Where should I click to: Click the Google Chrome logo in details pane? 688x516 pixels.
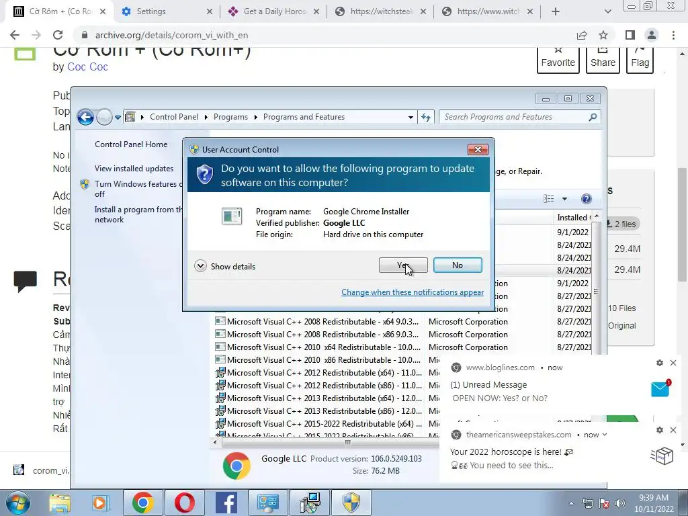click(236, 466)
